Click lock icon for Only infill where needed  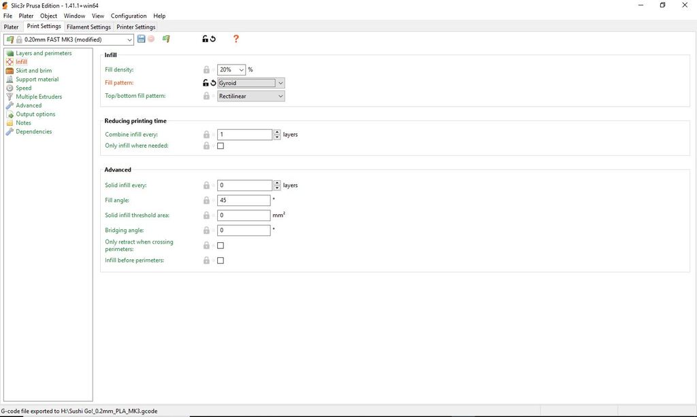(206, 146)
